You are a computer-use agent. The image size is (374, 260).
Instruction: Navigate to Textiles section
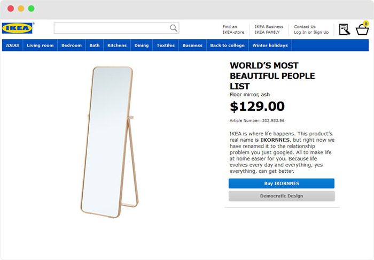point(166,45)
